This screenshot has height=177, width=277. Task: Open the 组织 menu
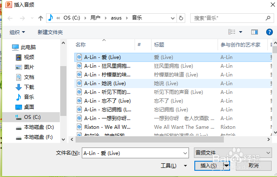pos(17,32)
